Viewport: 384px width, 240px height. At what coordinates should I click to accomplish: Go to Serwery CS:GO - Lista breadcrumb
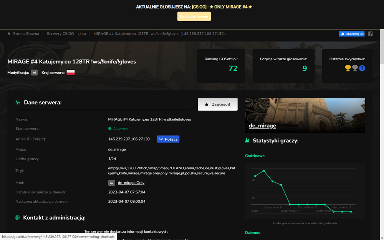[66, 34]
